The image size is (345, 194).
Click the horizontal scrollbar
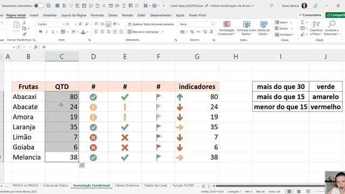[270, 186]
